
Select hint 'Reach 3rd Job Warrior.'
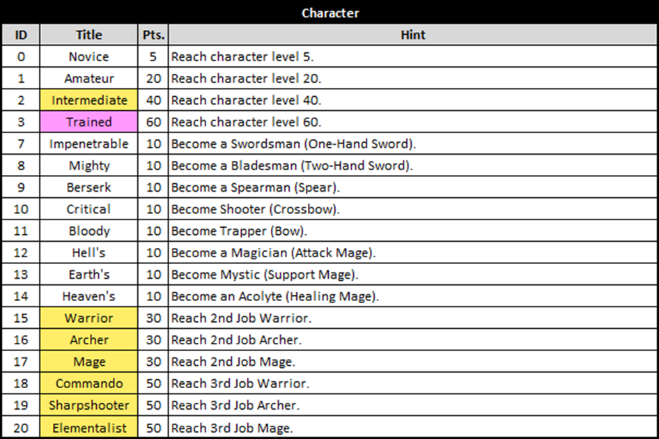click(240, 383)
